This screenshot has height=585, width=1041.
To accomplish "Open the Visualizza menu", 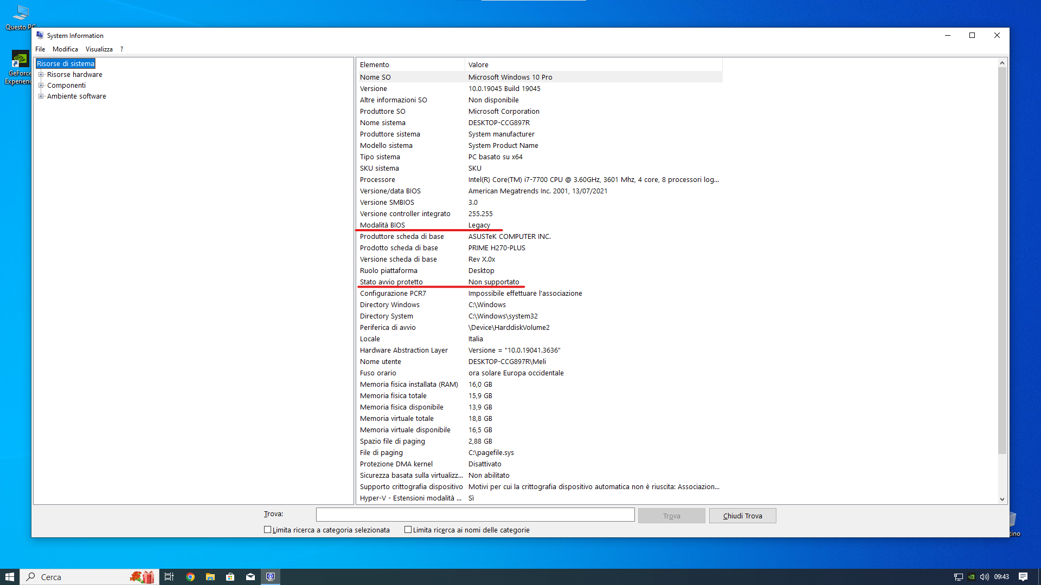I will (x=99, y=49).
